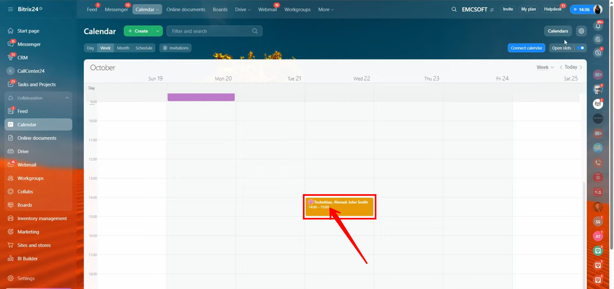Open the SS avatar chat
The width and height of the screenshot is (614, 289).
[x=598, y=222]
